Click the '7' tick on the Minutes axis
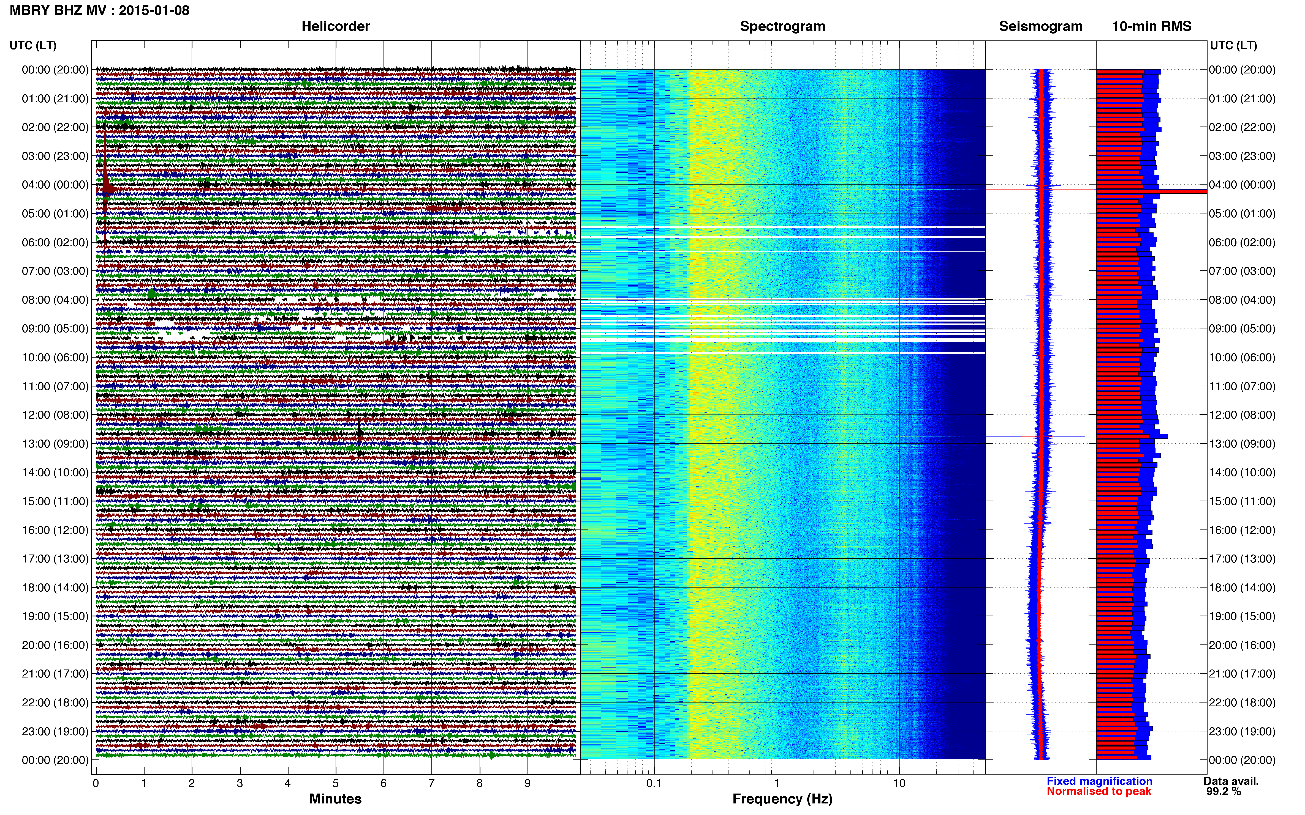Image resolution: width=1305 pixels, height=815 pixels. pyautogui.click(x=432, y=784)
